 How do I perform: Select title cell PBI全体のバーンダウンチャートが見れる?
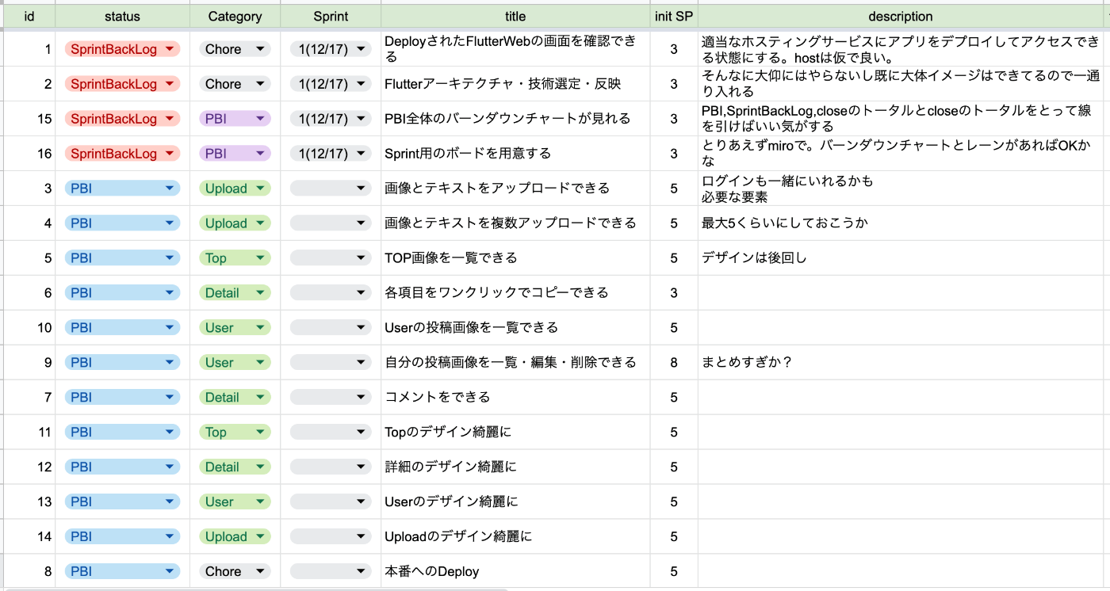(515, 119)
